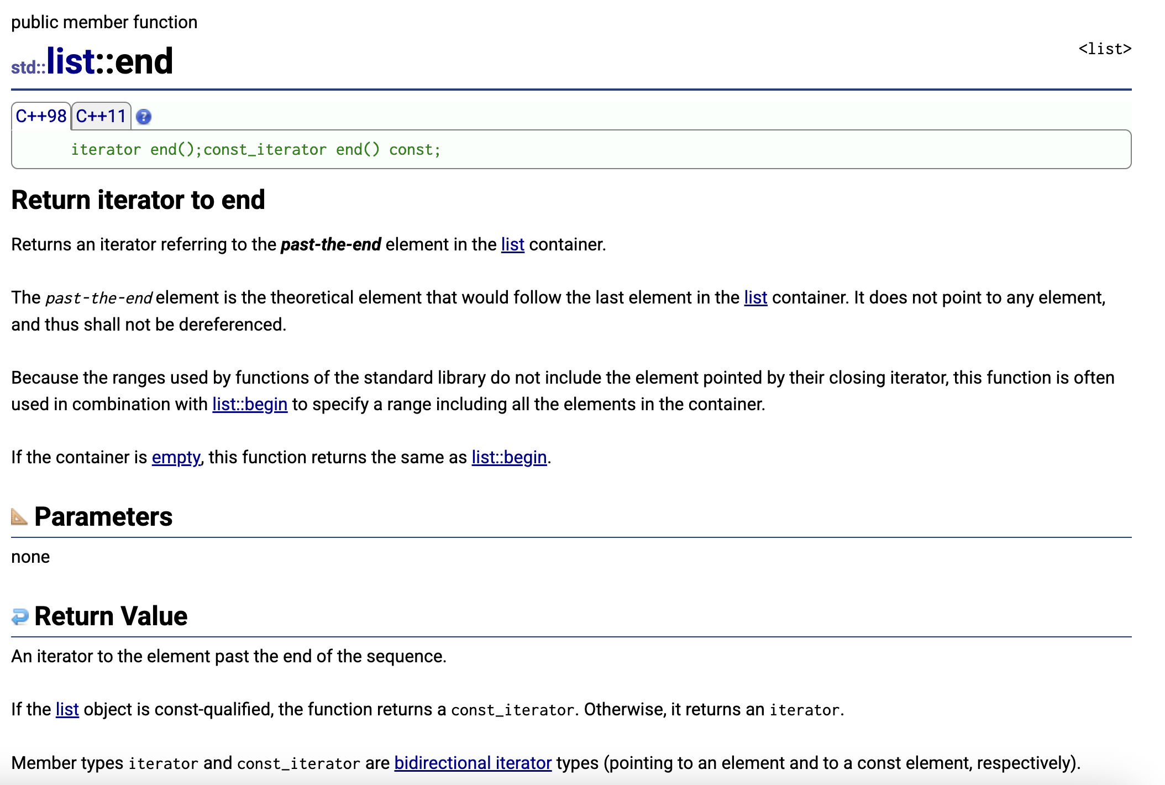Click the list class name in title
Viewport: 1165px width, 785px height.
pos(71,61)
